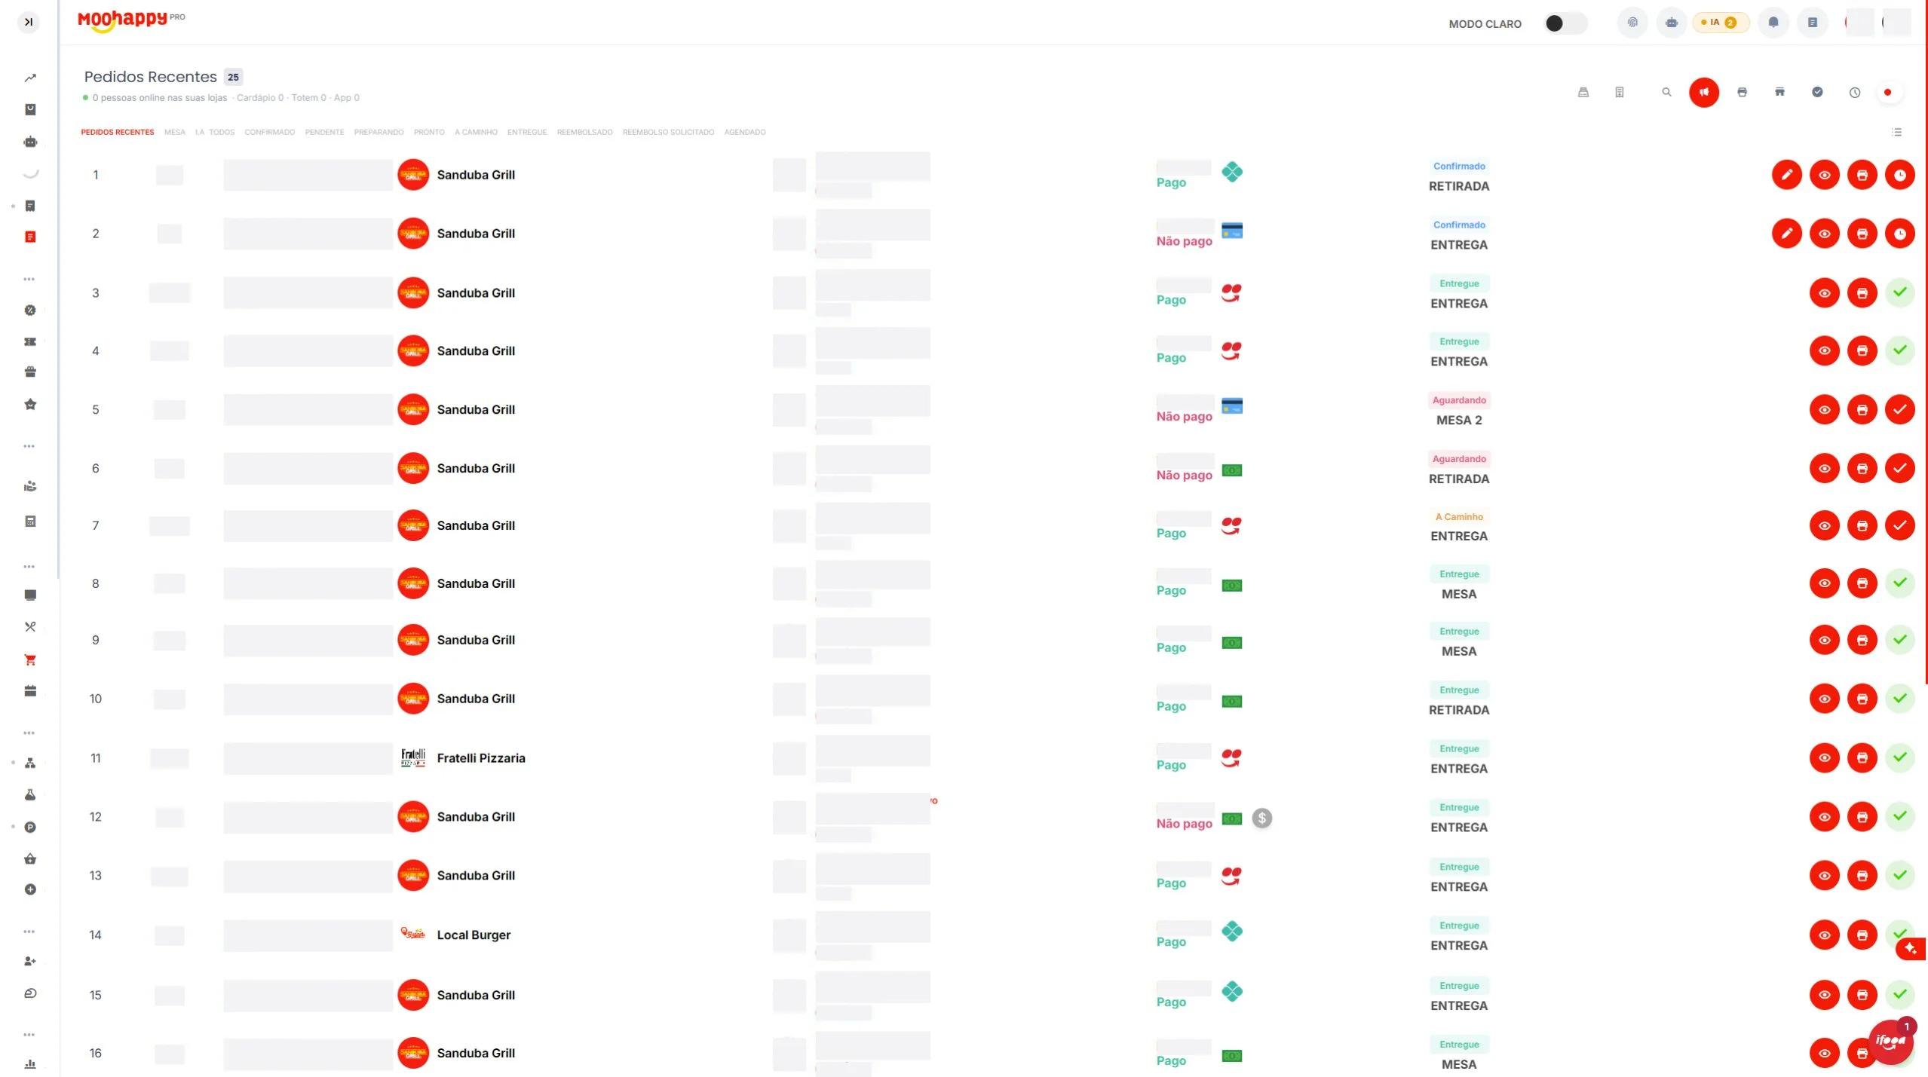View order 11 Fratelli Pizzaria eye button
The width and height of the screenshot is (1928, 1077).
[x=1825, y=757]
